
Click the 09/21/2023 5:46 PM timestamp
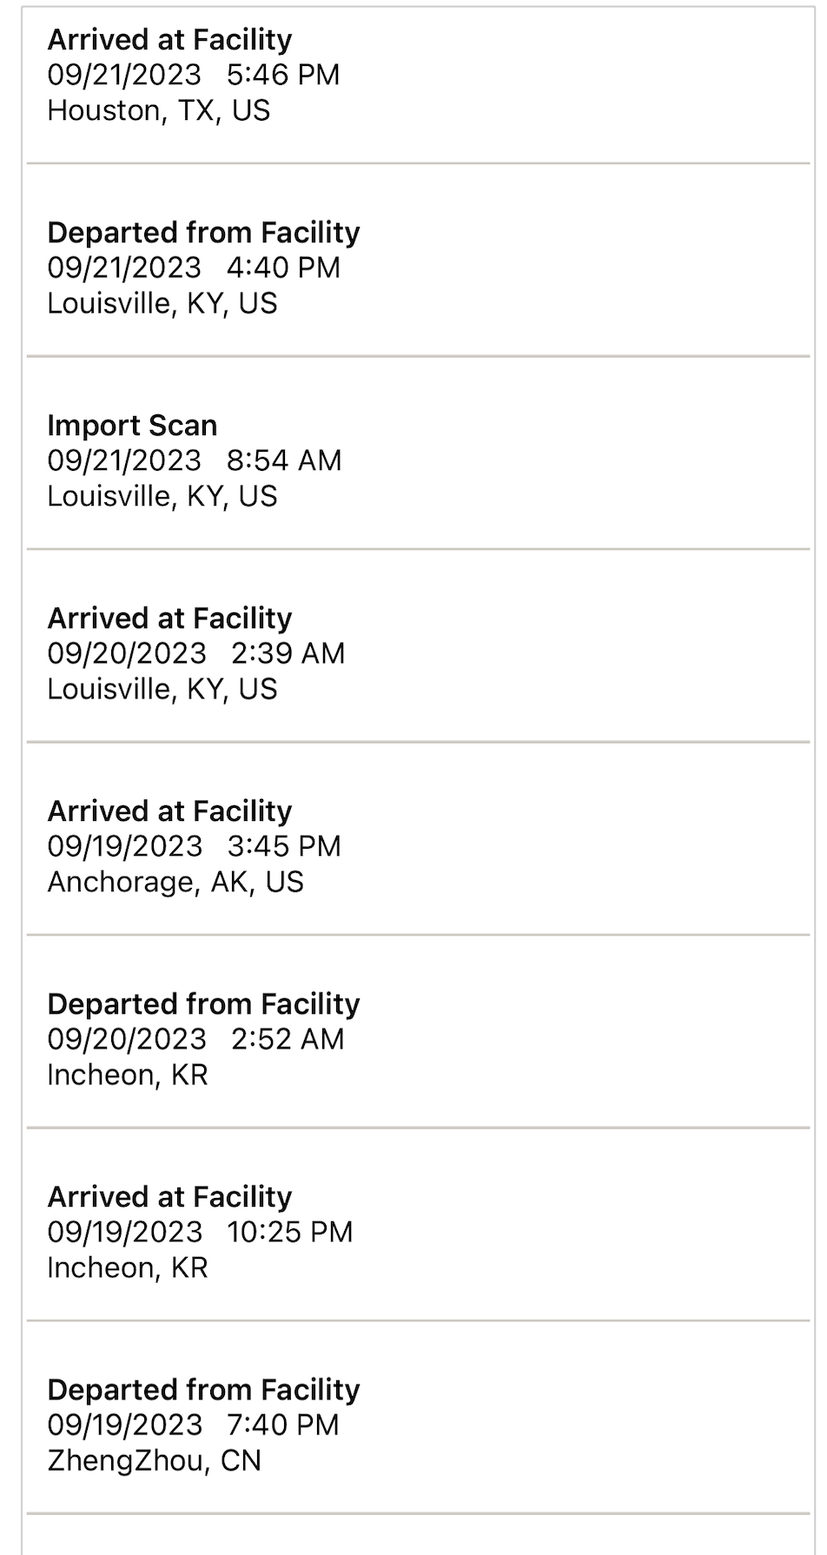[x=193, y=75]
